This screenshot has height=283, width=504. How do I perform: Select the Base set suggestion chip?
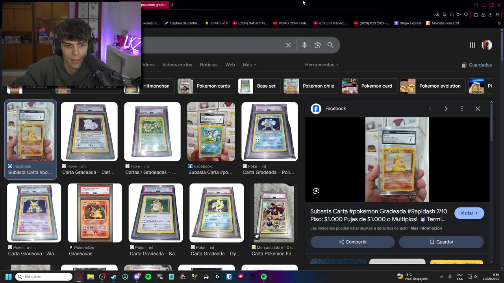pyautogui.click(x=259, y=86)
